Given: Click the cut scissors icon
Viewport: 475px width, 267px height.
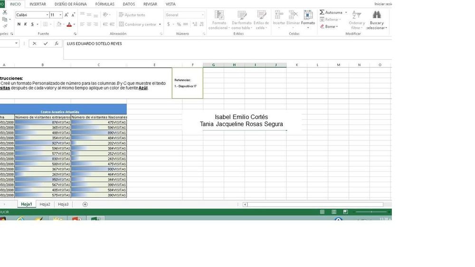Looking at the screenshot, I should [x=5, y=12].
